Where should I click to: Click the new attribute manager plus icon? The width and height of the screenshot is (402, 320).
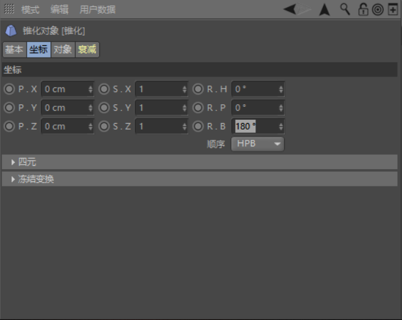pos(392,9)
